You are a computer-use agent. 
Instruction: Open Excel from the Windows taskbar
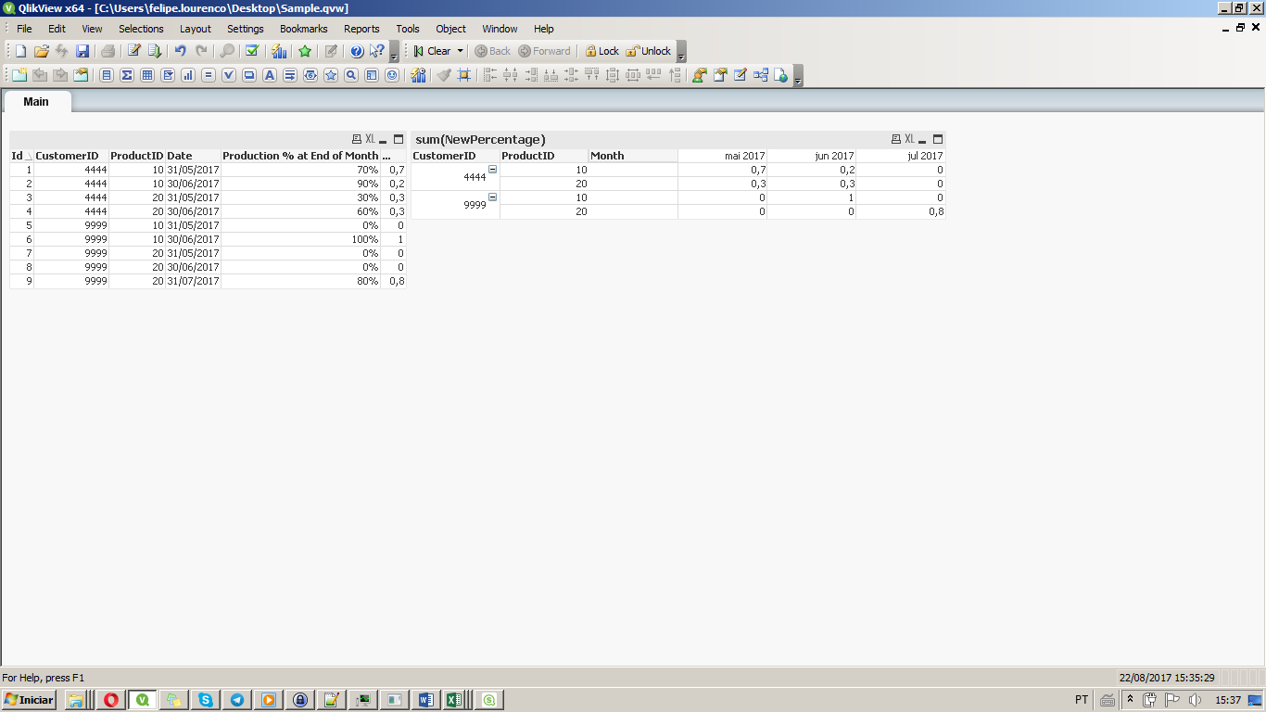[454, 700]
